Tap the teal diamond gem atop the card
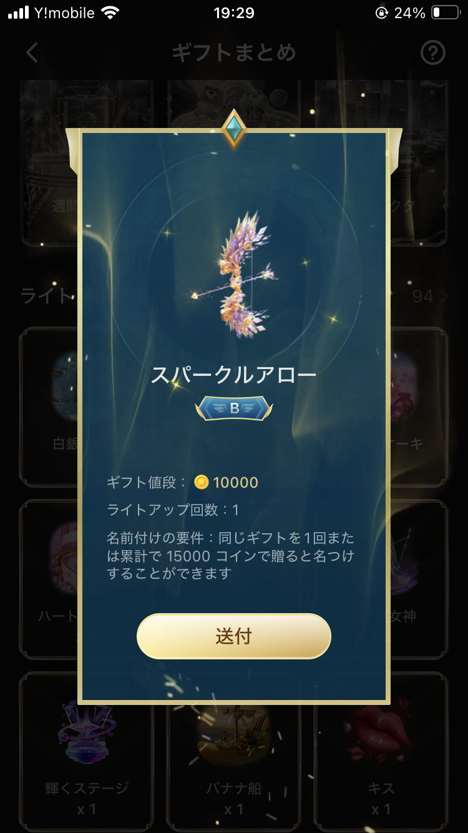 click(234, 129)
